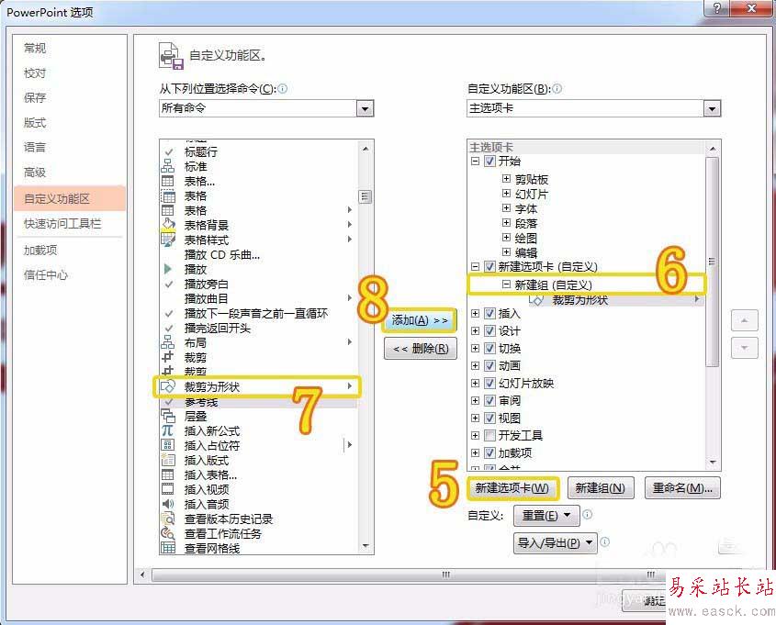Uncheck the 切换 tab checkbox
The image size is (776, 625).
[489, 349]
